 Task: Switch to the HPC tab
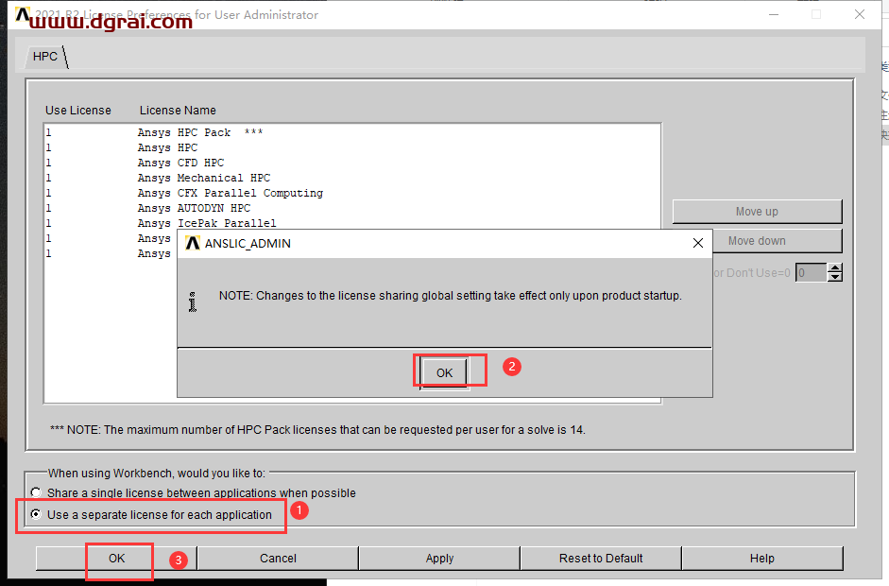click(x=45, y=56)
